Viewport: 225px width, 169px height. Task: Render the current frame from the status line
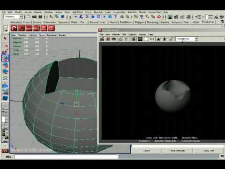pyautogui.click(x=176, y=17)
